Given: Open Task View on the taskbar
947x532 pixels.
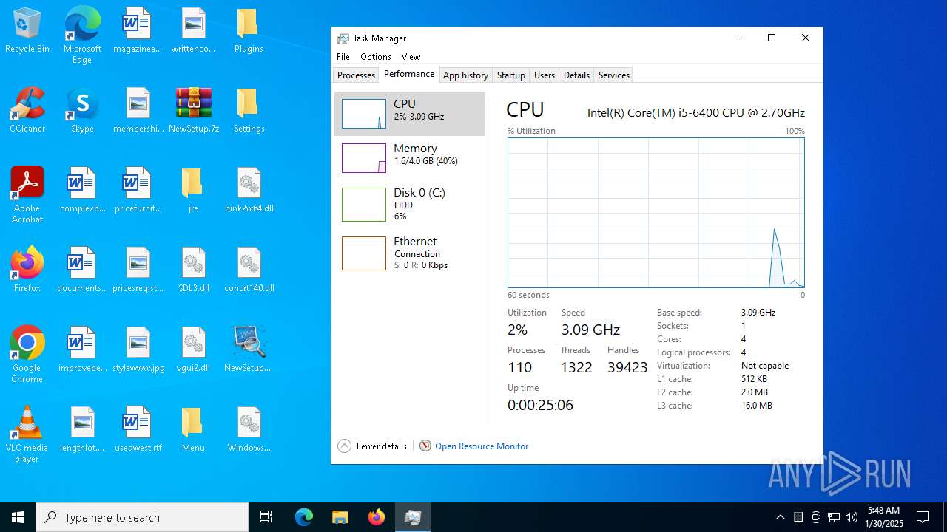Looking at the screenshot, I should click(266, 517).
